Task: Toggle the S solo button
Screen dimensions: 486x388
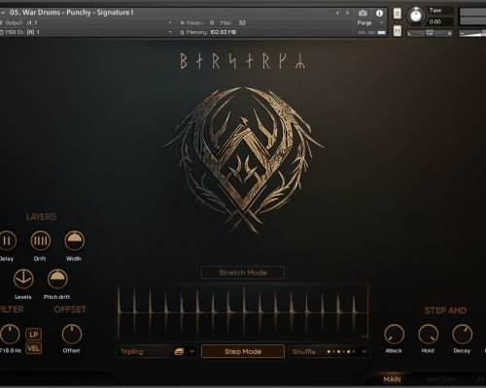Action: tap(398, 14)
